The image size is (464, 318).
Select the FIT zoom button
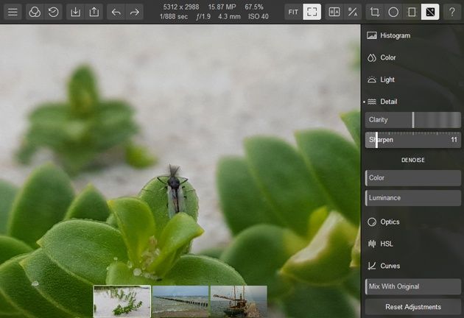pyautogui.click(x=293, y=12)
